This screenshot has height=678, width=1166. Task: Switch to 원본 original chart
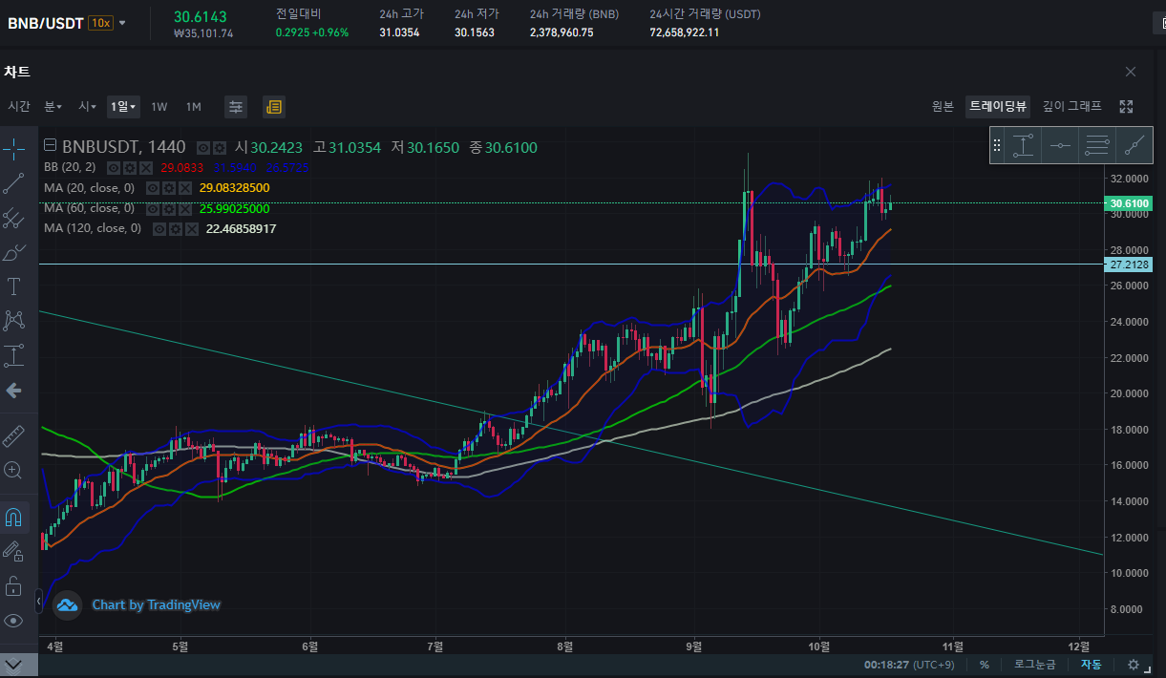943,106
